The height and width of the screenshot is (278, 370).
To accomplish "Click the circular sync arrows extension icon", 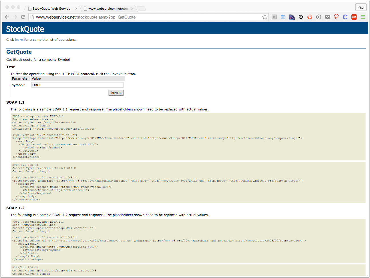I will 301,17.
